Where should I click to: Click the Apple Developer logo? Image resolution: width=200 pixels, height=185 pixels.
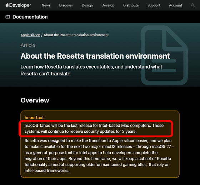[18, 5]
